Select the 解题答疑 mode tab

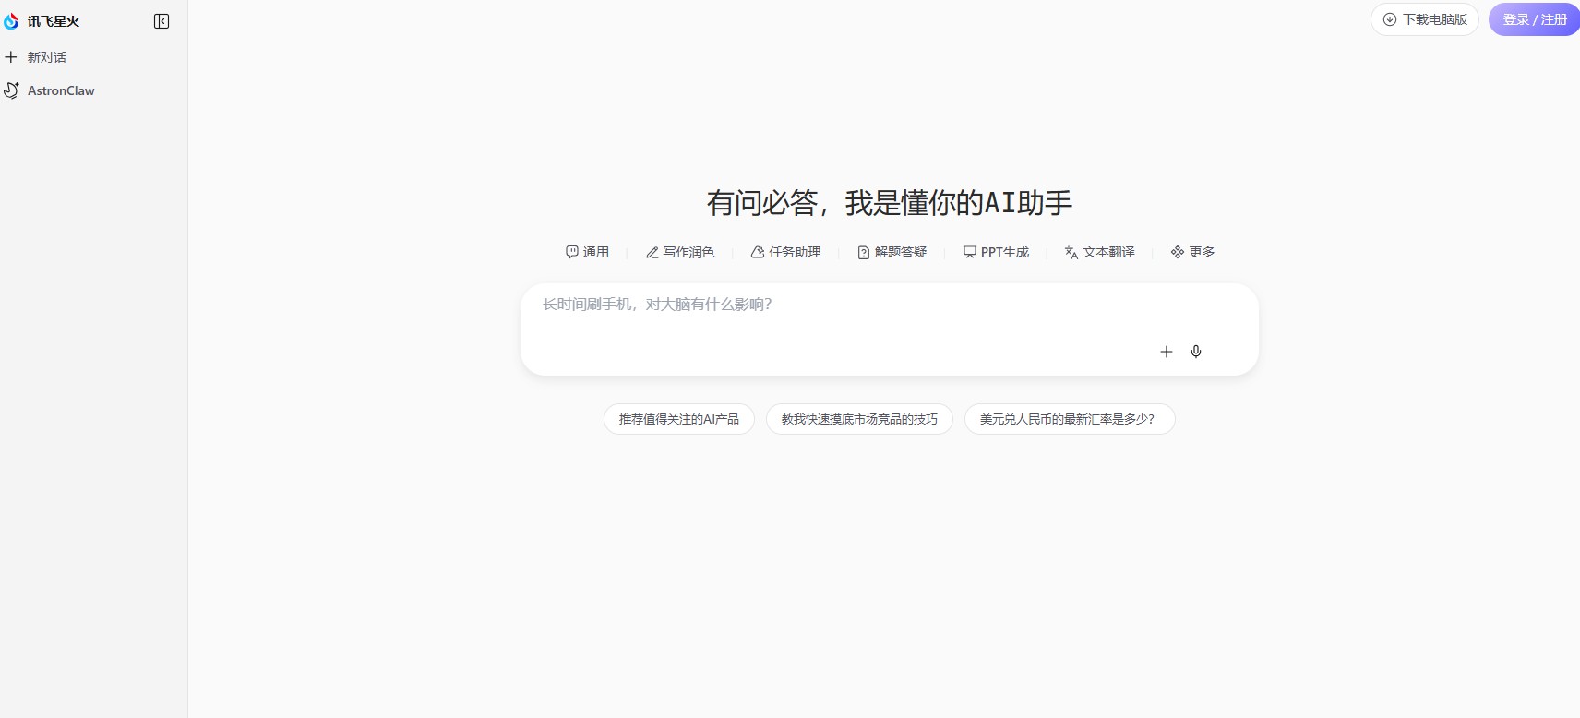[x=892, y=252]
